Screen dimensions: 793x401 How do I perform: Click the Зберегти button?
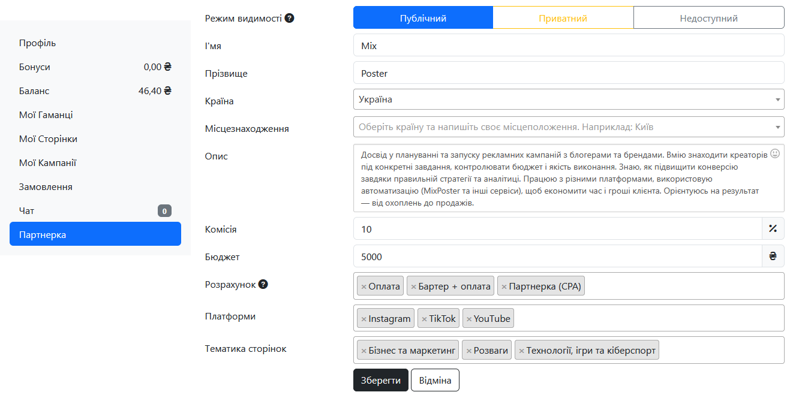[x=380, y=381]
